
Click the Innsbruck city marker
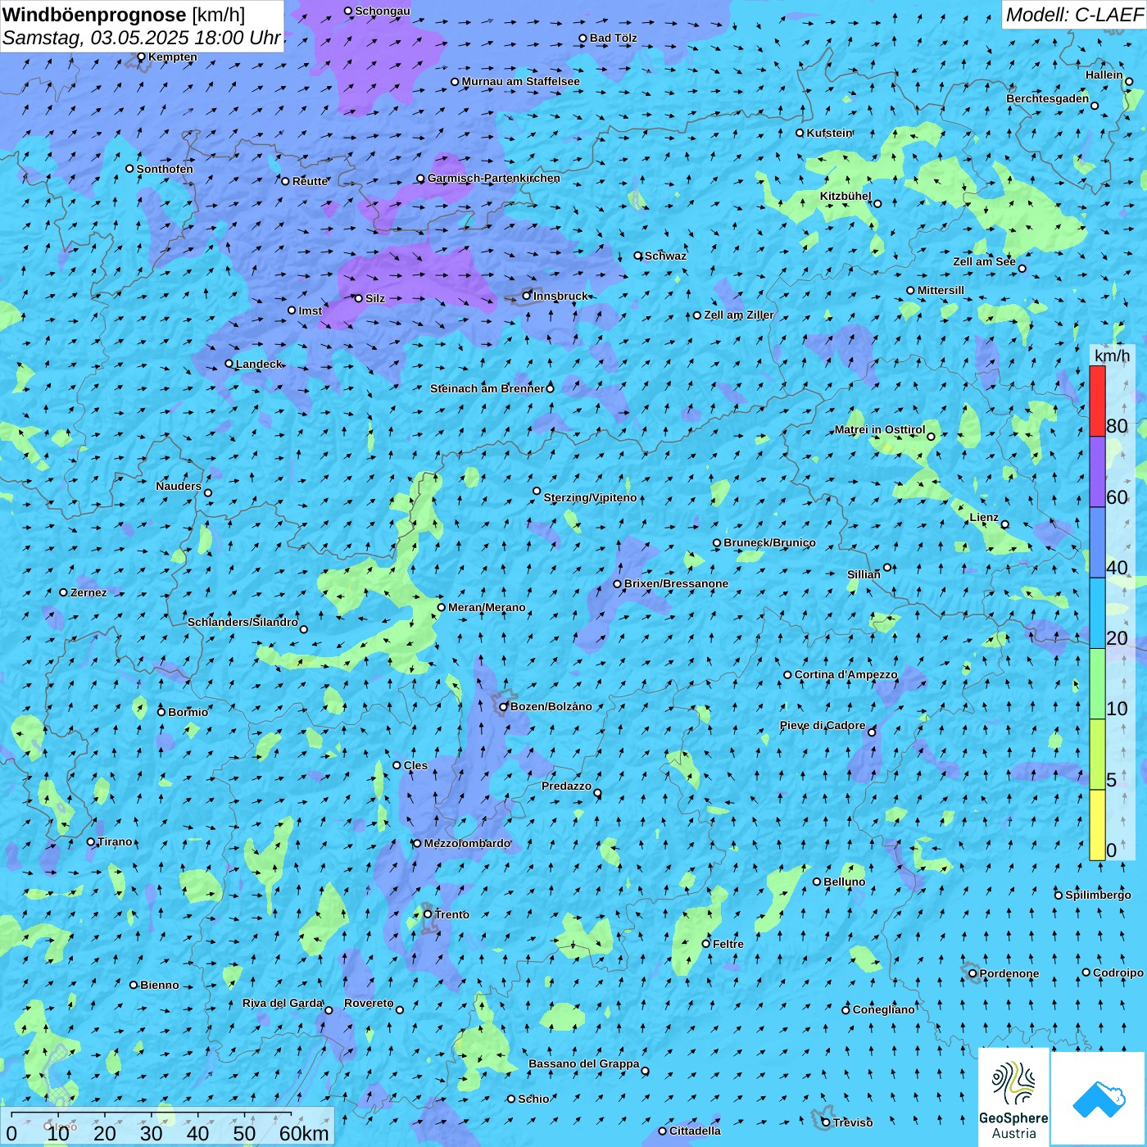[527, 296]
